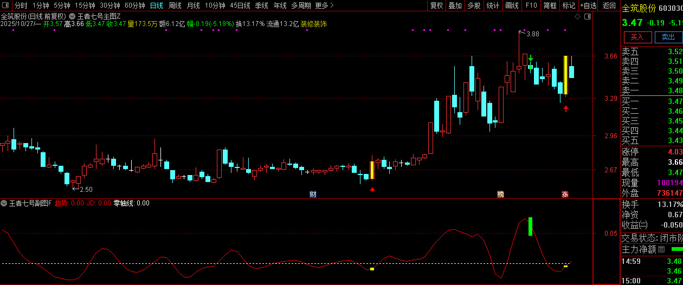Click the 主力净额 list icon
This screenshot has width=683, height=285.
pos(661,249)
